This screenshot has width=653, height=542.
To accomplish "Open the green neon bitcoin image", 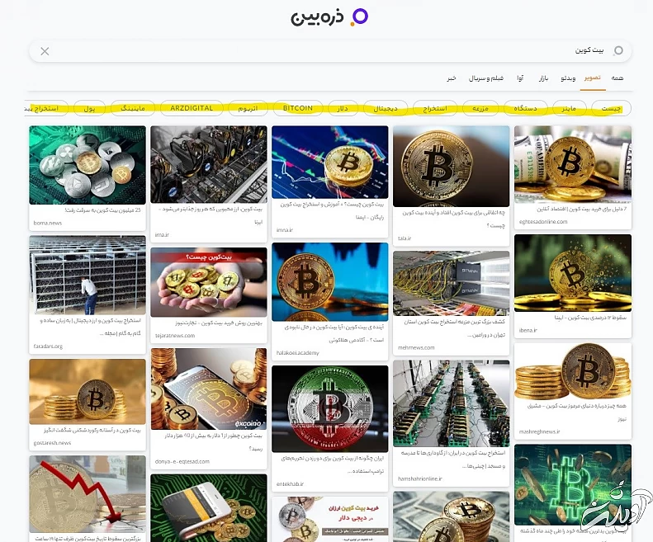I will click(573, 484).
